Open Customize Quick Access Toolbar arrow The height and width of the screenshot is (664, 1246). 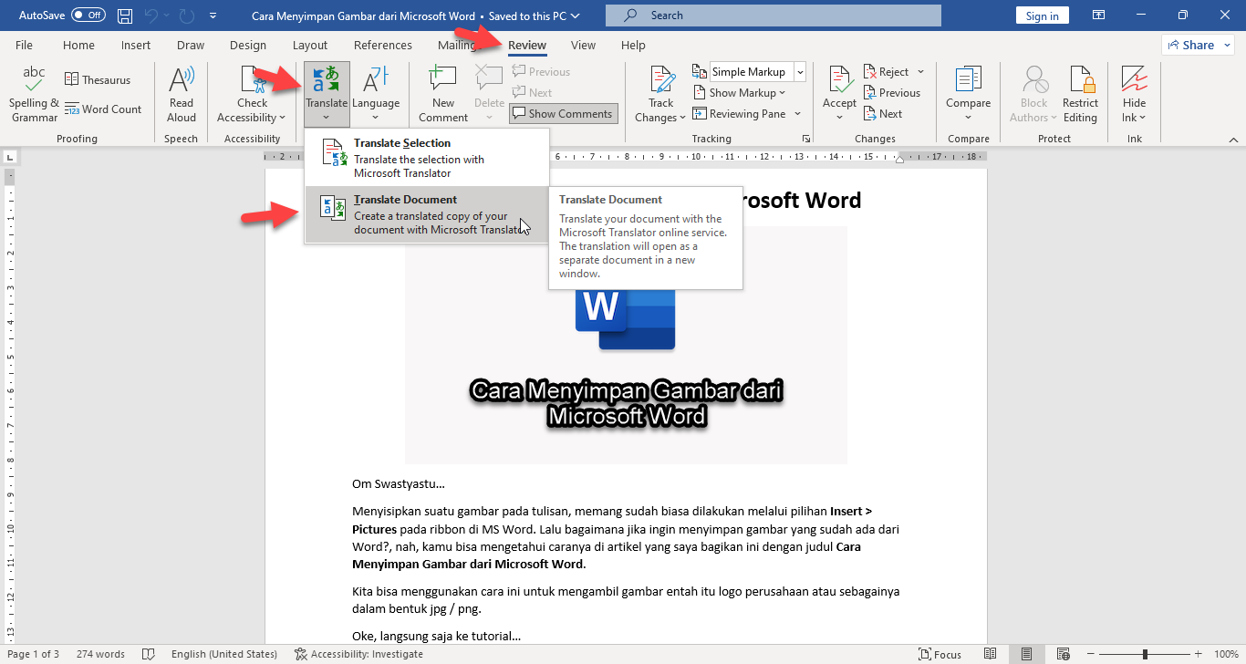point(213,16)
